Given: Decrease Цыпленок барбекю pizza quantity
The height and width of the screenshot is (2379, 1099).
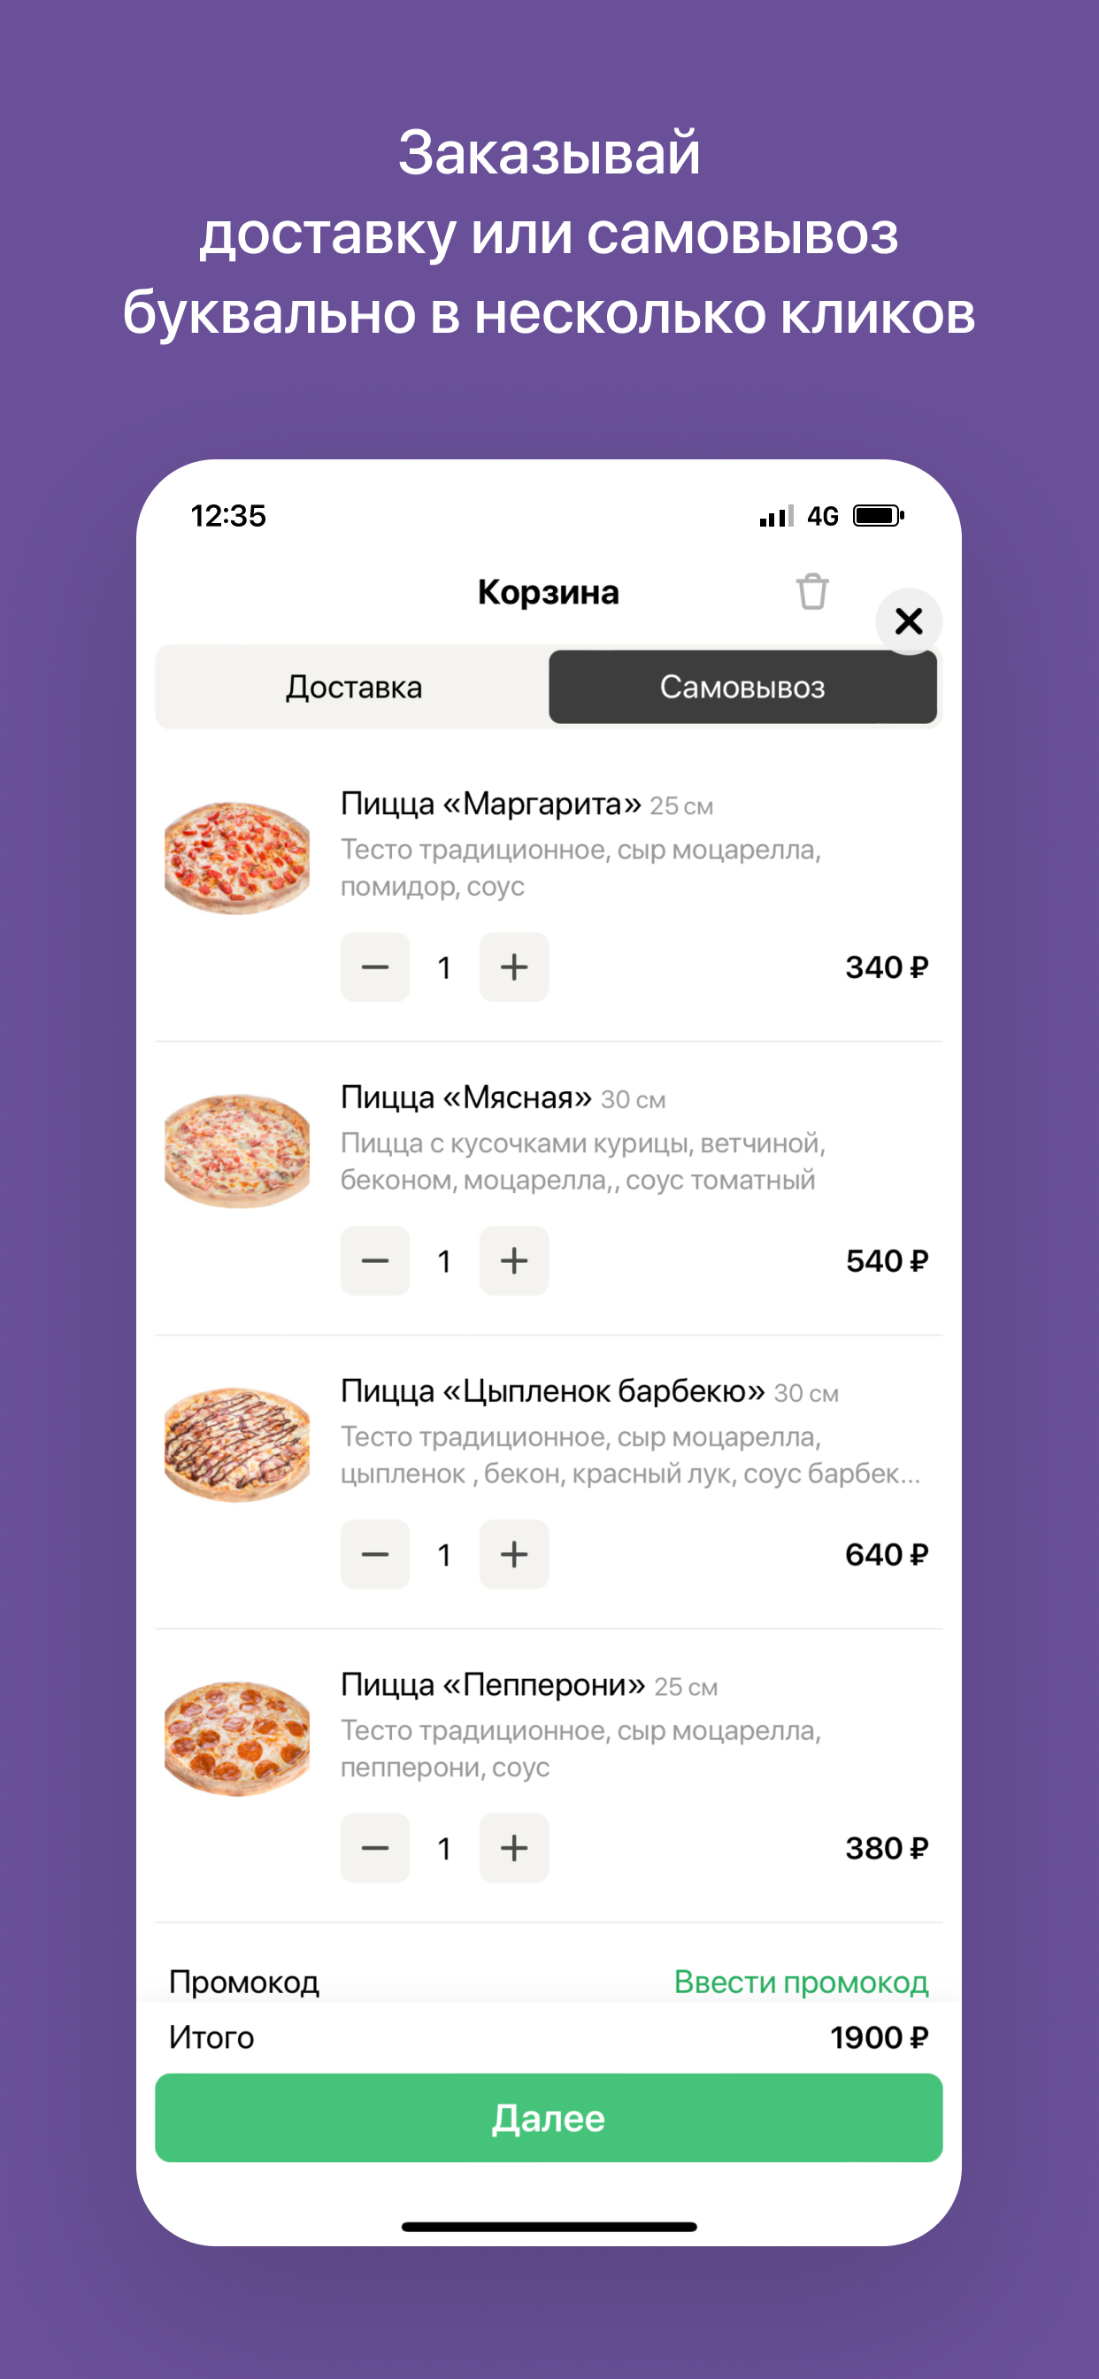Looking at the screenshot, I should (x=375, y=1554).
